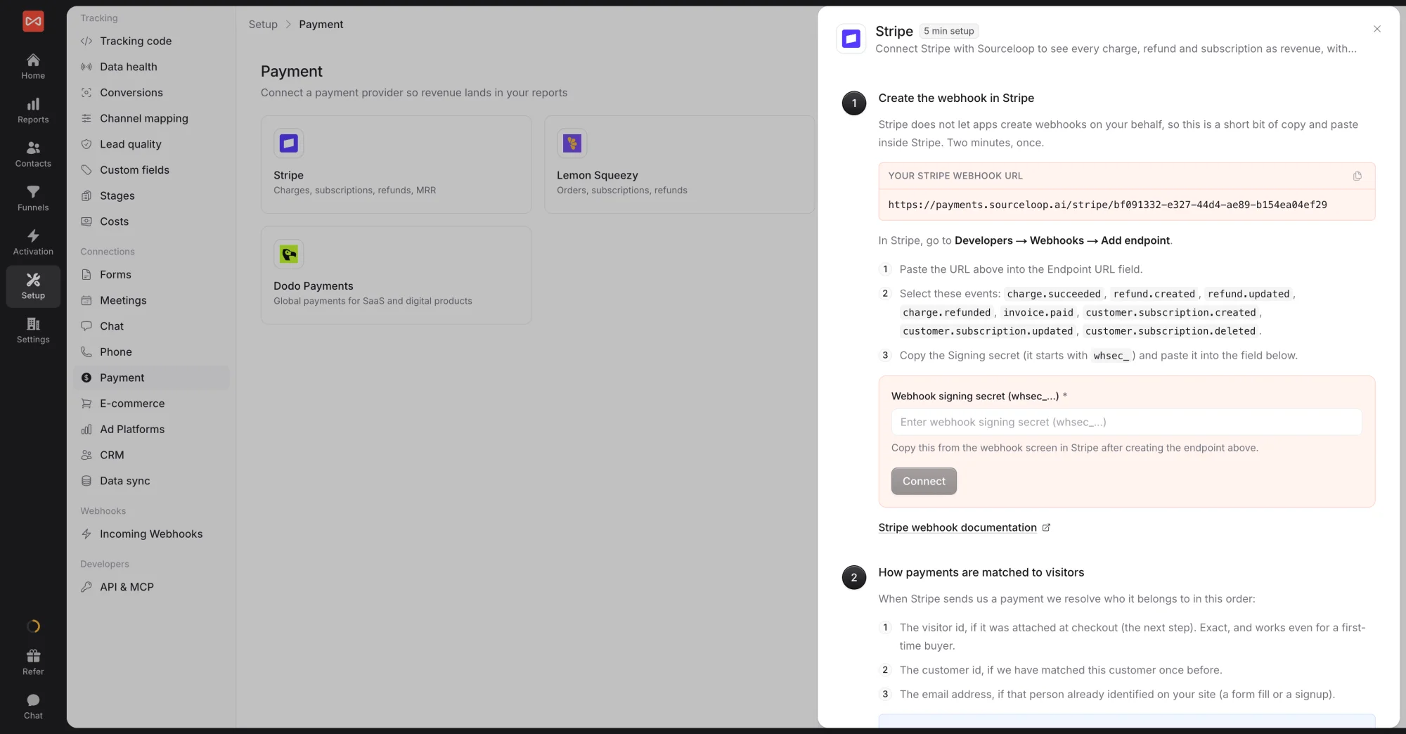Go to Home in the sidebar
The height and width of the screenshot is (734, 1406).
(33, 67)
